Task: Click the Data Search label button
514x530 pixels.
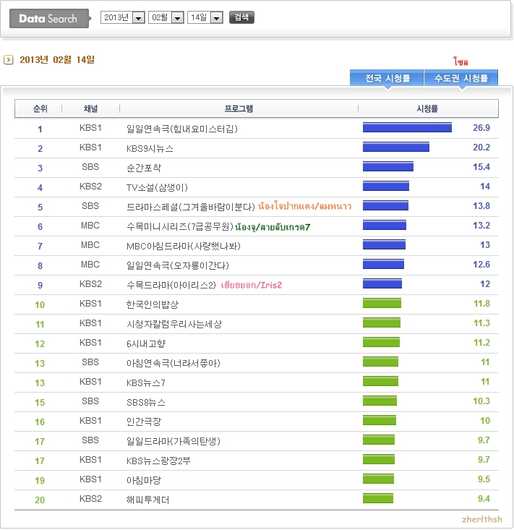Action: [49, 18]
